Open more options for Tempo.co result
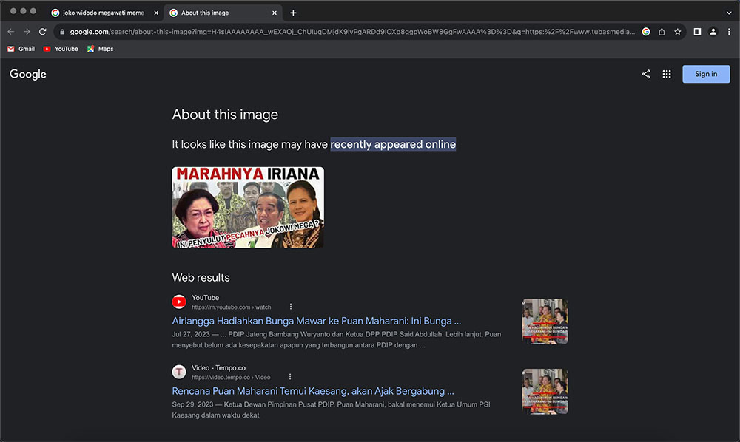740x442 pixels. point(290,377)
